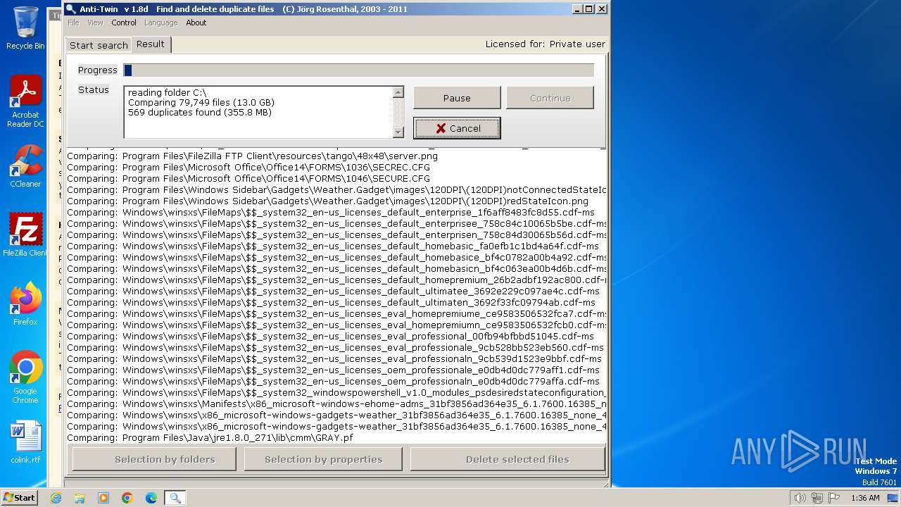This screenshot has height=507, width=901.
Task: Click Selection by folders button
Action: click(154, 459)
